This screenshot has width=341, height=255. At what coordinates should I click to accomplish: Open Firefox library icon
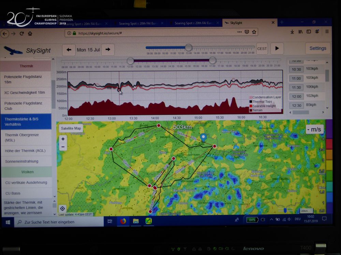300,32
